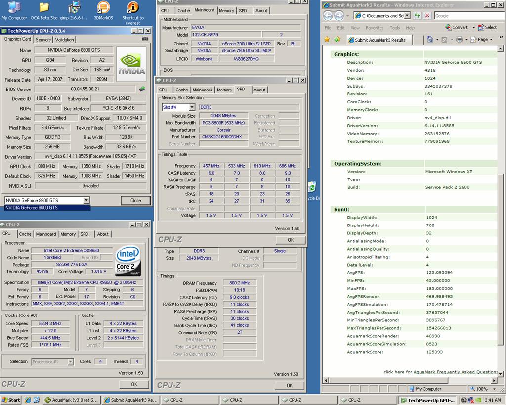The width and height of the screenshot is (506, 405).
Task: Click the AquamarkScore value 125093
Action: coord(434,352)
